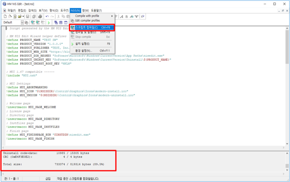Tile windows horizontally toolbar icon
Screen dimensions: 290x182
(x=61, y=23)
